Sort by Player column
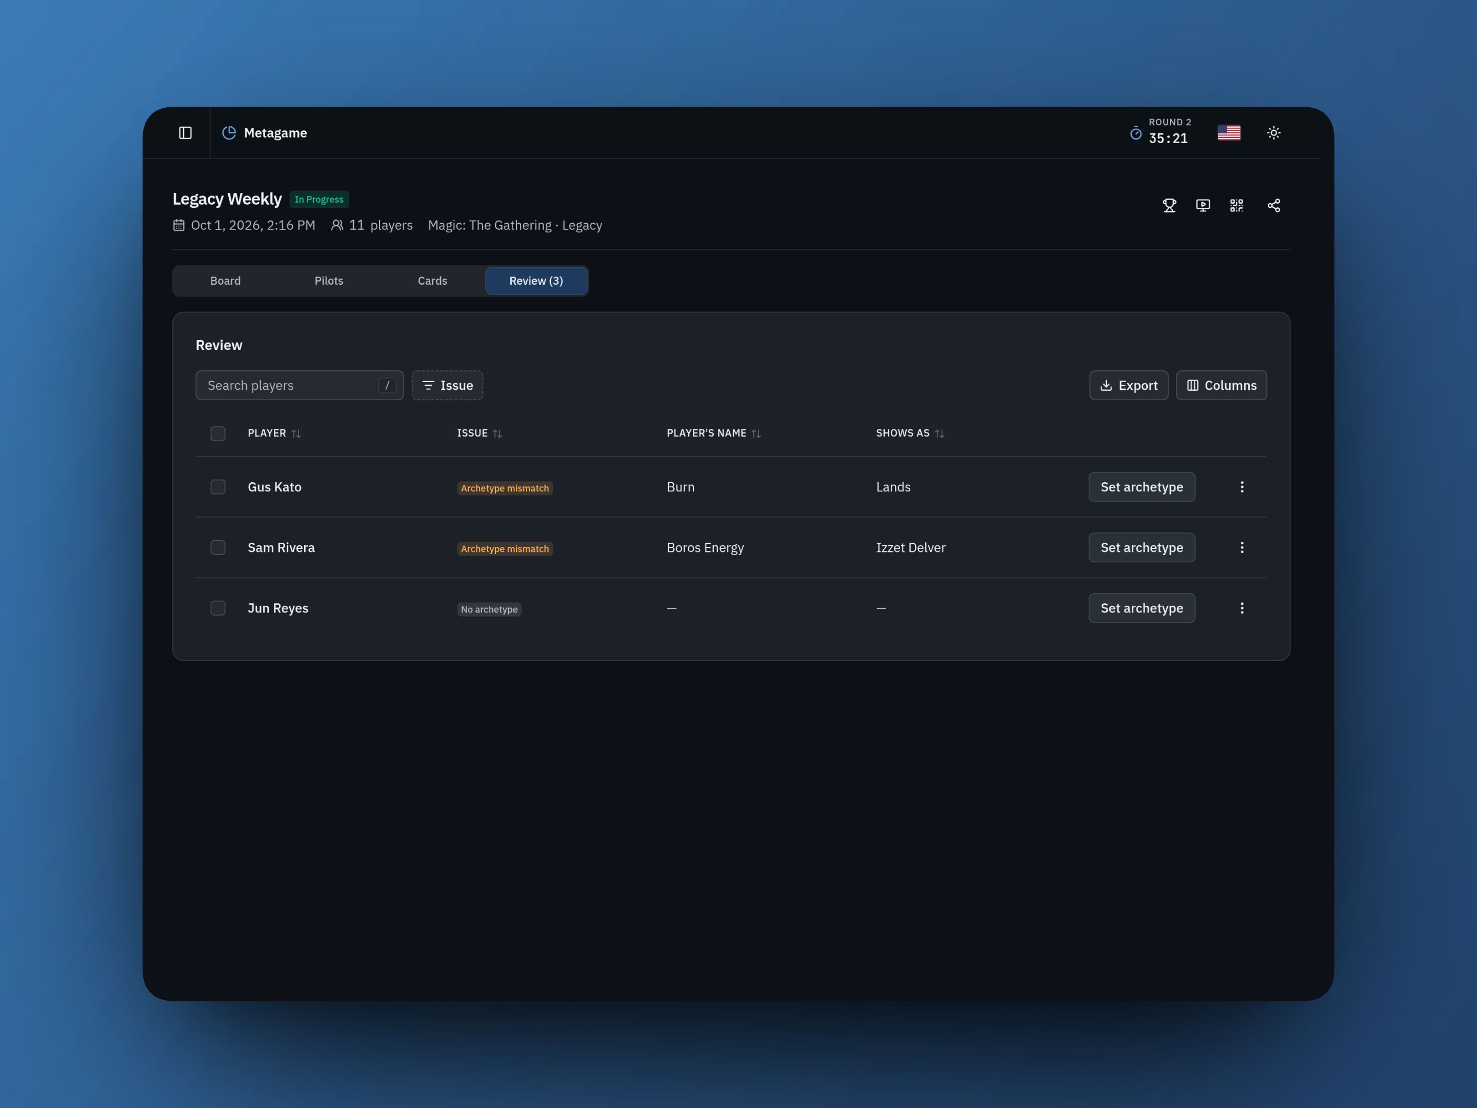This screenshot has width=1477, height=1108. coord(274,433)
